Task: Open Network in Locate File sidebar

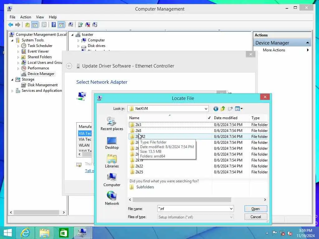Action: [112, 198]
